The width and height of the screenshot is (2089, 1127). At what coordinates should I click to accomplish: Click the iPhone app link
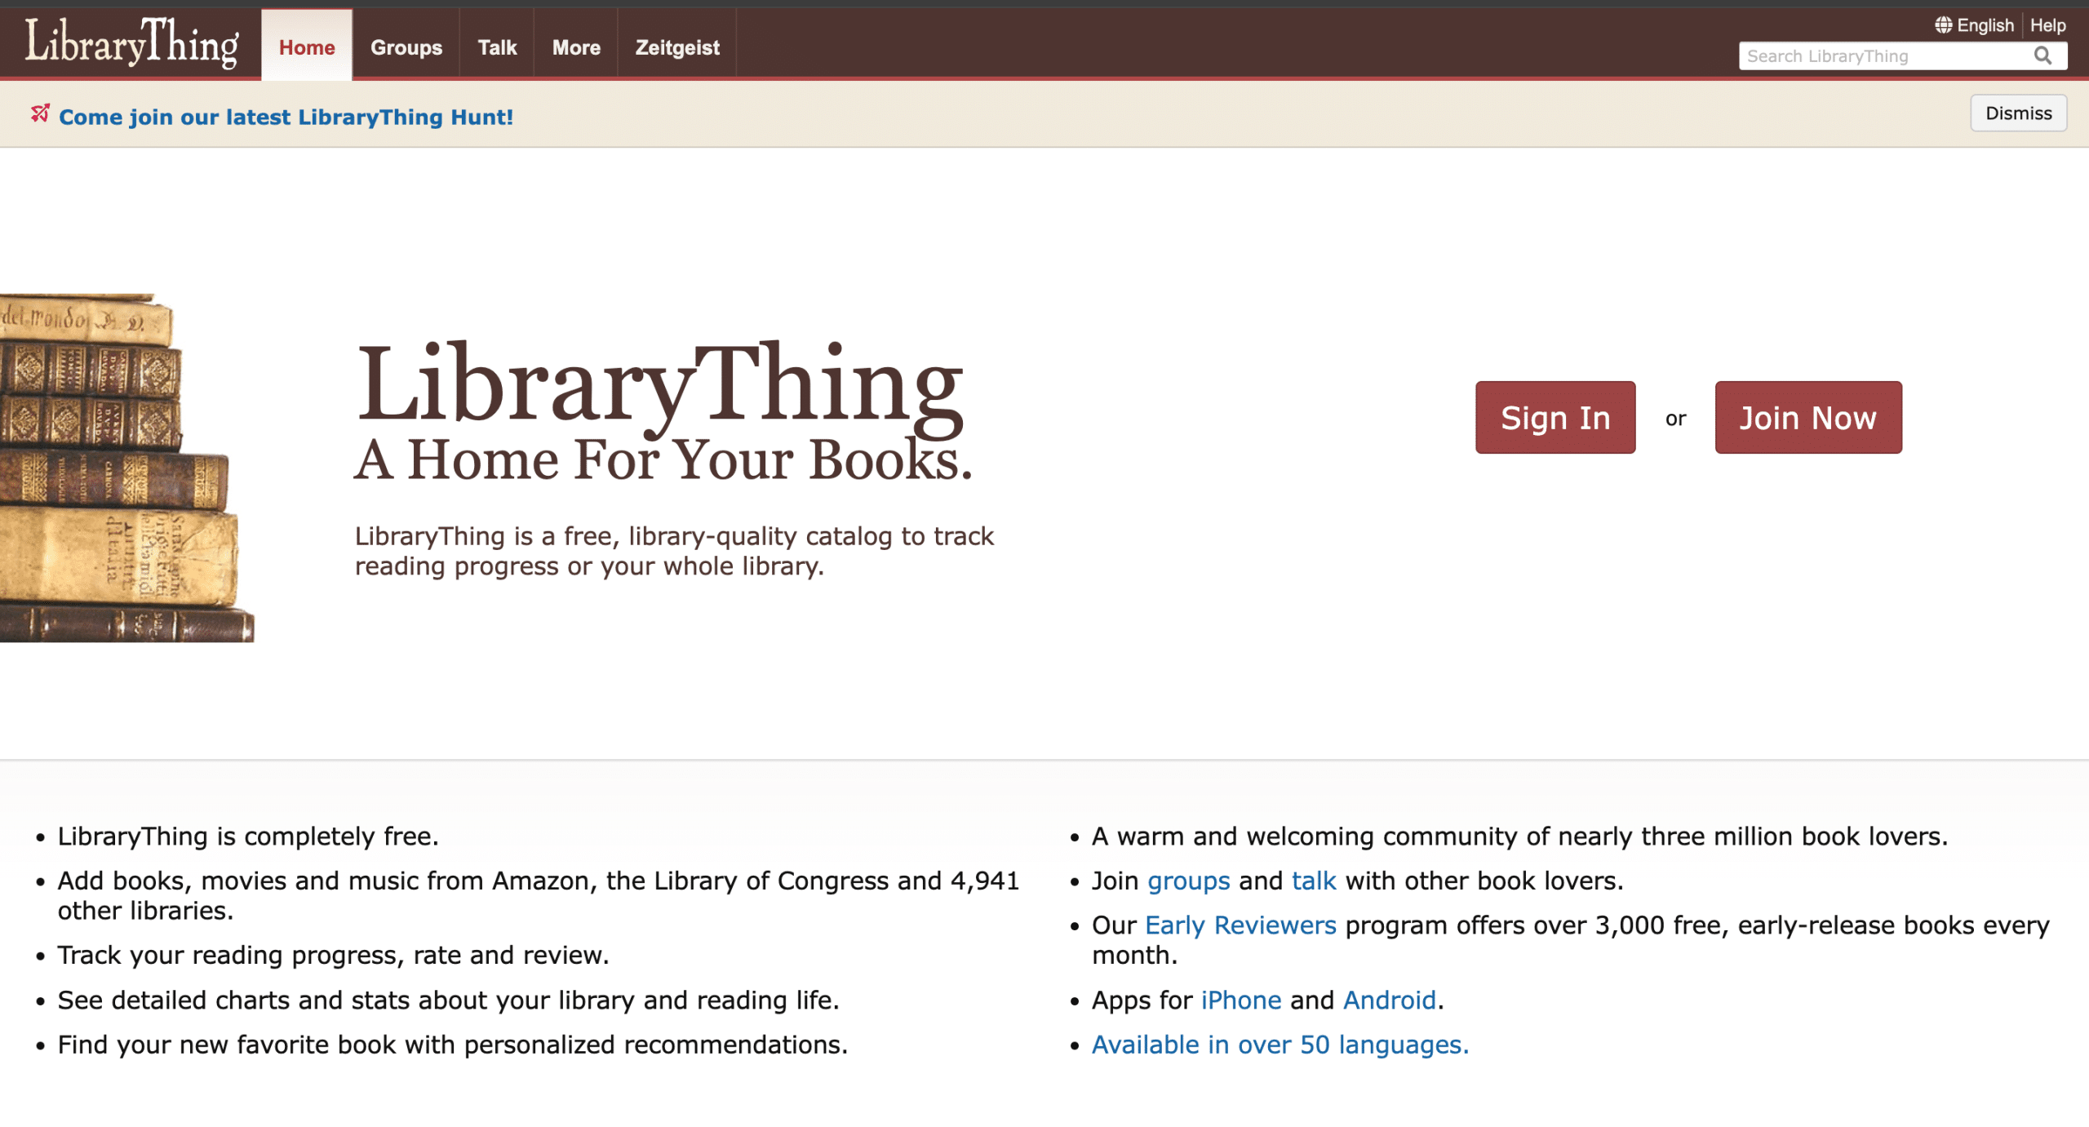pyautogui.click(x=1240, y=1000)
